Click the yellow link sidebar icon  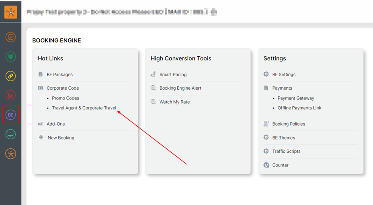pyautogui.click(x=11, y=76)
